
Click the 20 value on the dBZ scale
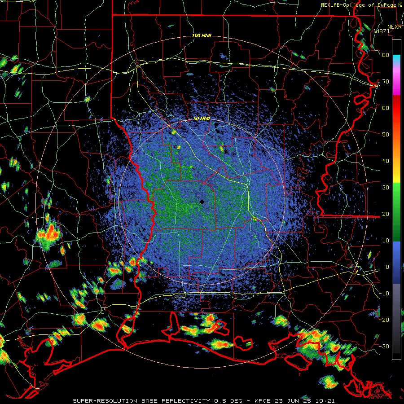pyautogui.click(x=386, y=214)
